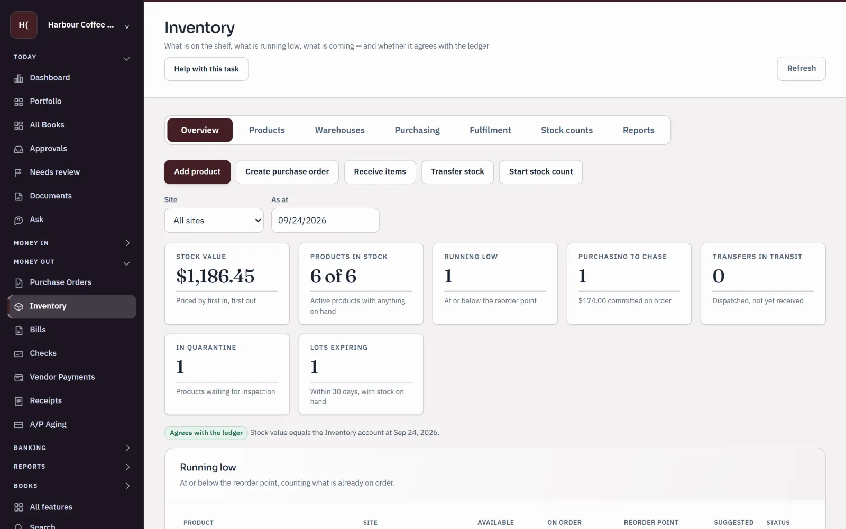Click the Ask chat bubble icon

(19, 220)
